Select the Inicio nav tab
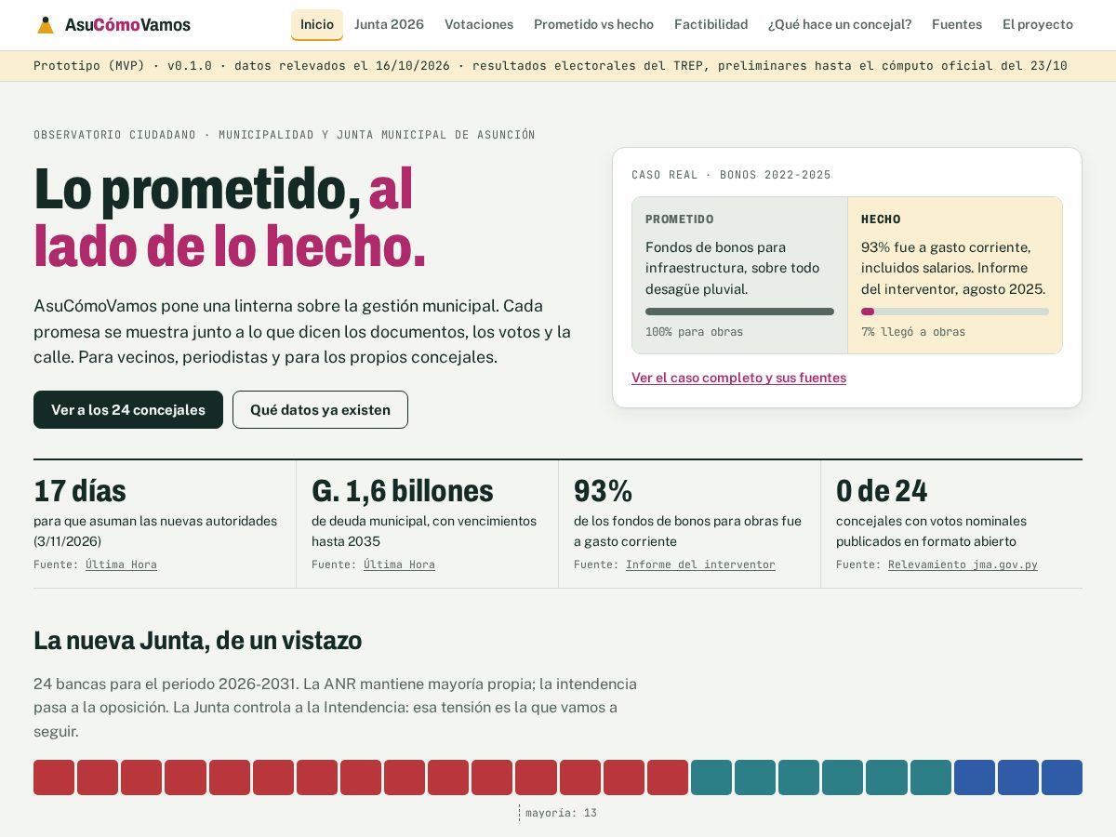This screenshot has height=837, width=1116. tap(317, 24)
